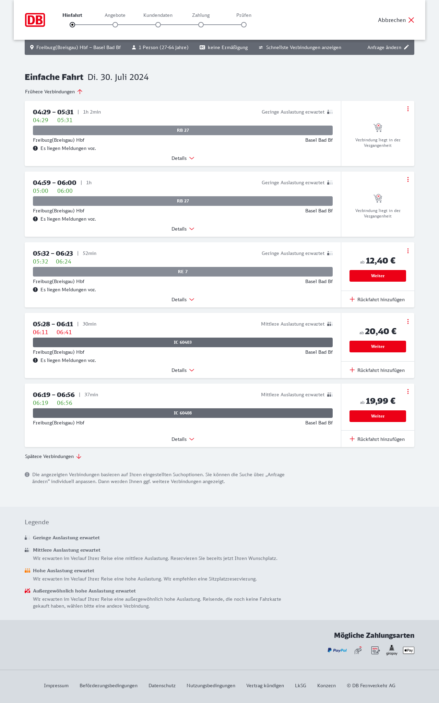Viewport: 439px width, 703px height.
Task: Expand Details for the RB 27 04:29 connection
Action: tap(183, 158)
